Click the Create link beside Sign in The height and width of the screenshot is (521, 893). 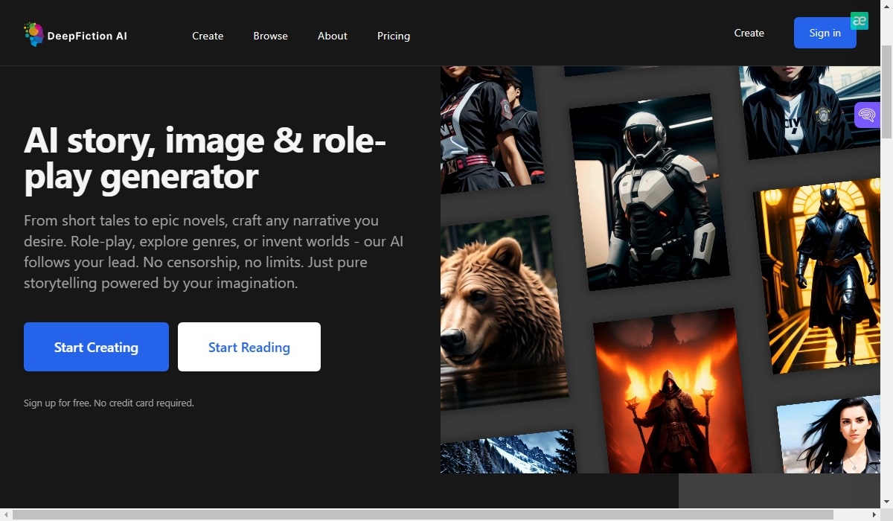pyautogui.click(x=749, y=33)
